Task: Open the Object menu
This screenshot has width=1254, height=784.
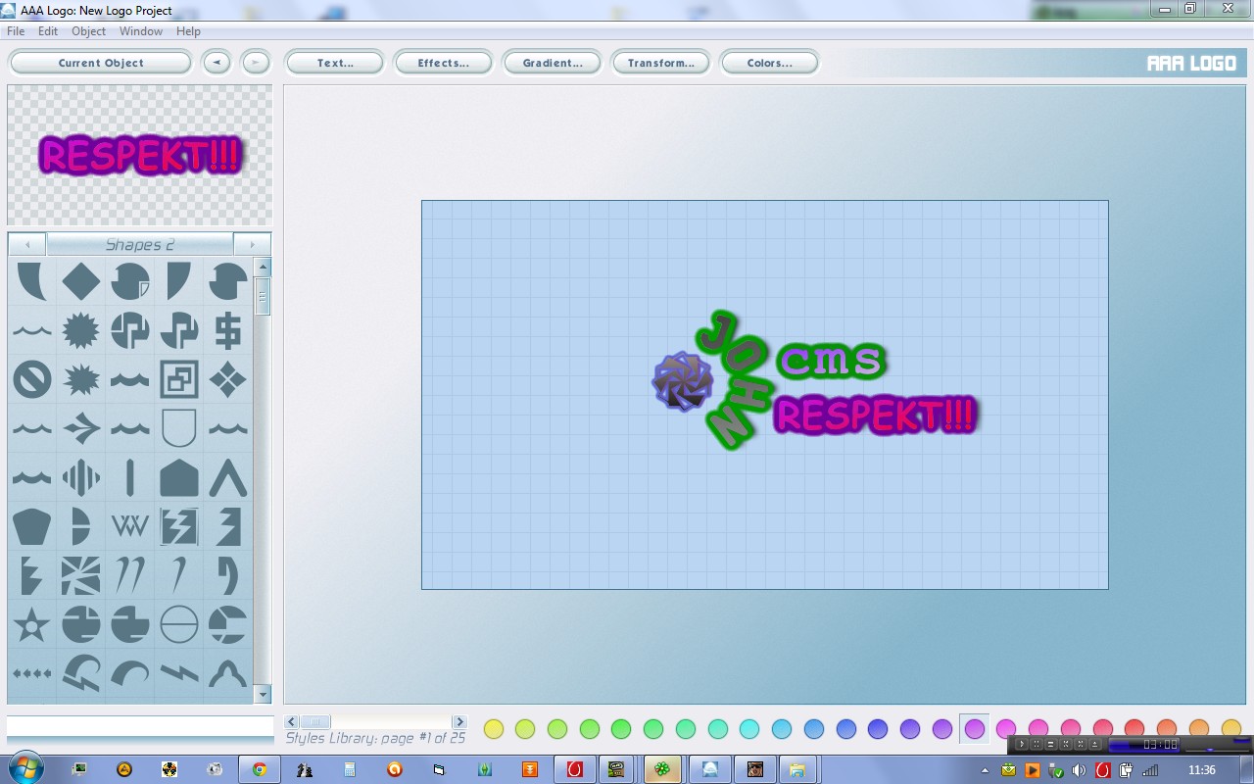Action: click(x=88, y=31)
